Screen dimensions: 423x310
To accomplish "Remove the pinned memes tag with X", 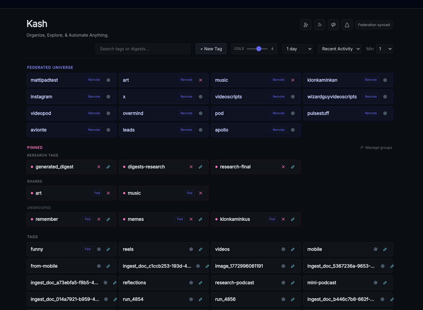I will 191,219.
